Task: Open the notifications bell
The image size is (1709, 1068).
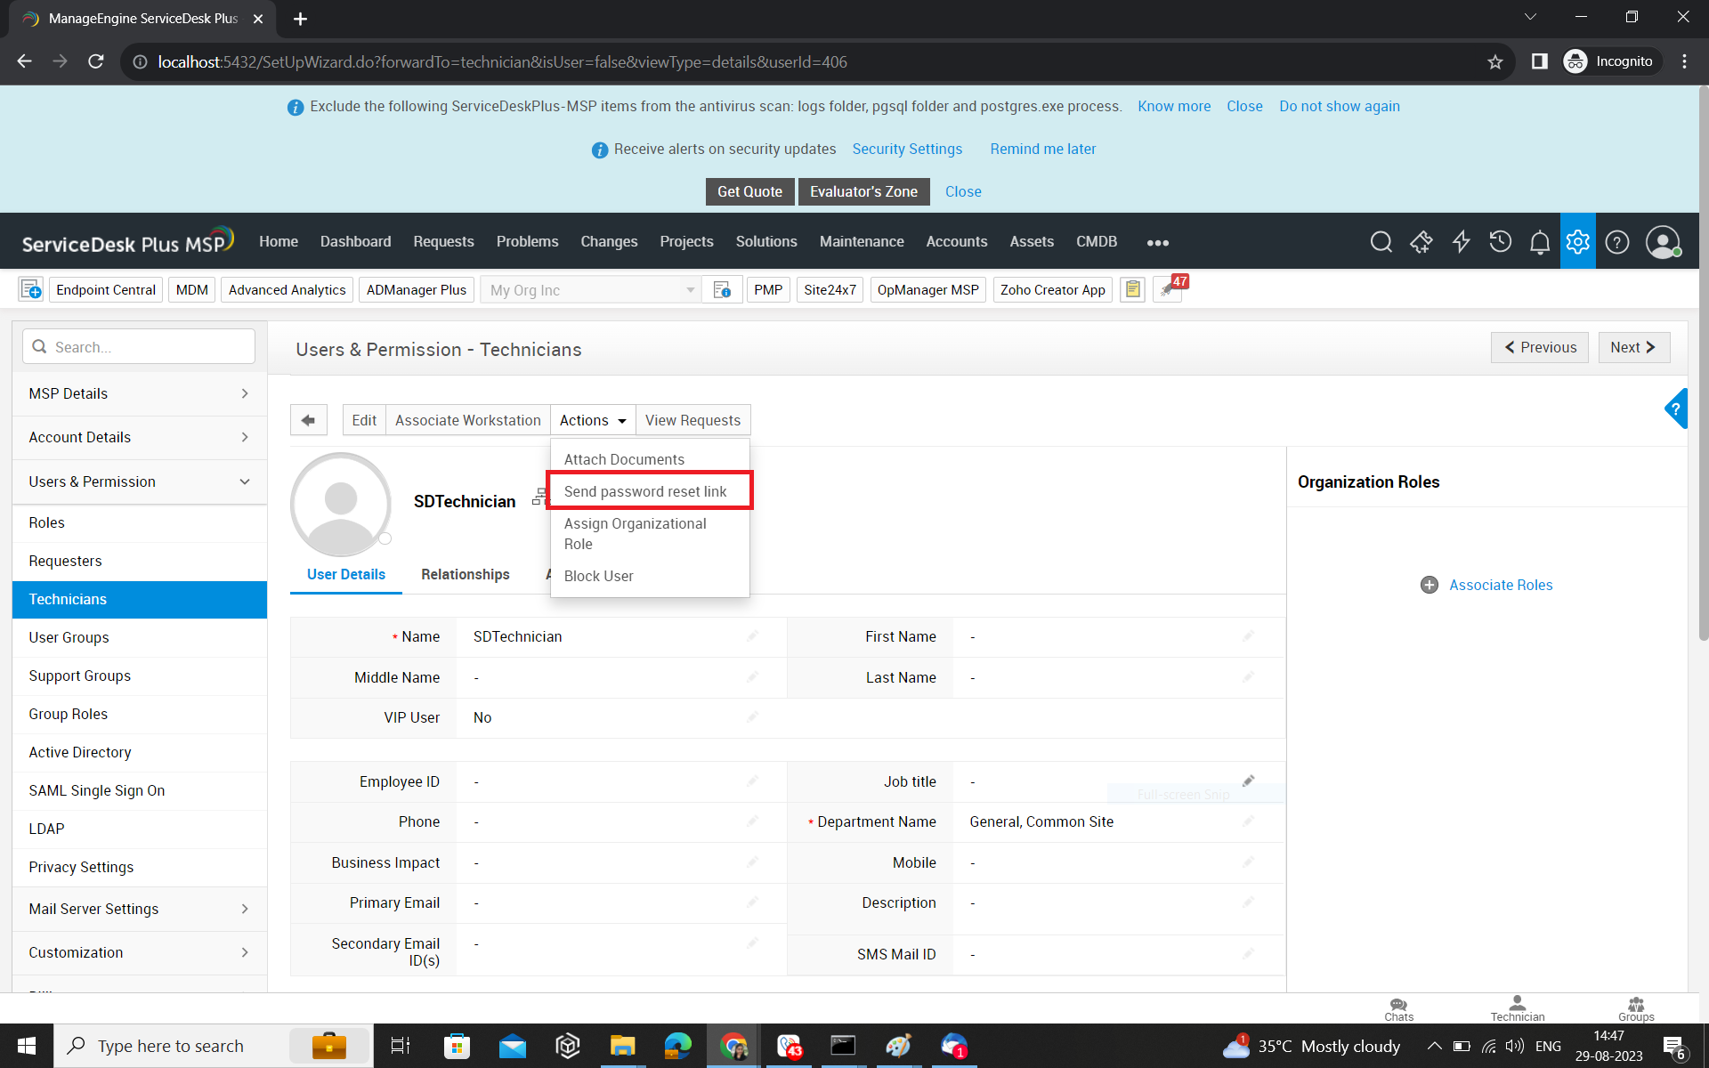Action: (x=1539, y=241)
